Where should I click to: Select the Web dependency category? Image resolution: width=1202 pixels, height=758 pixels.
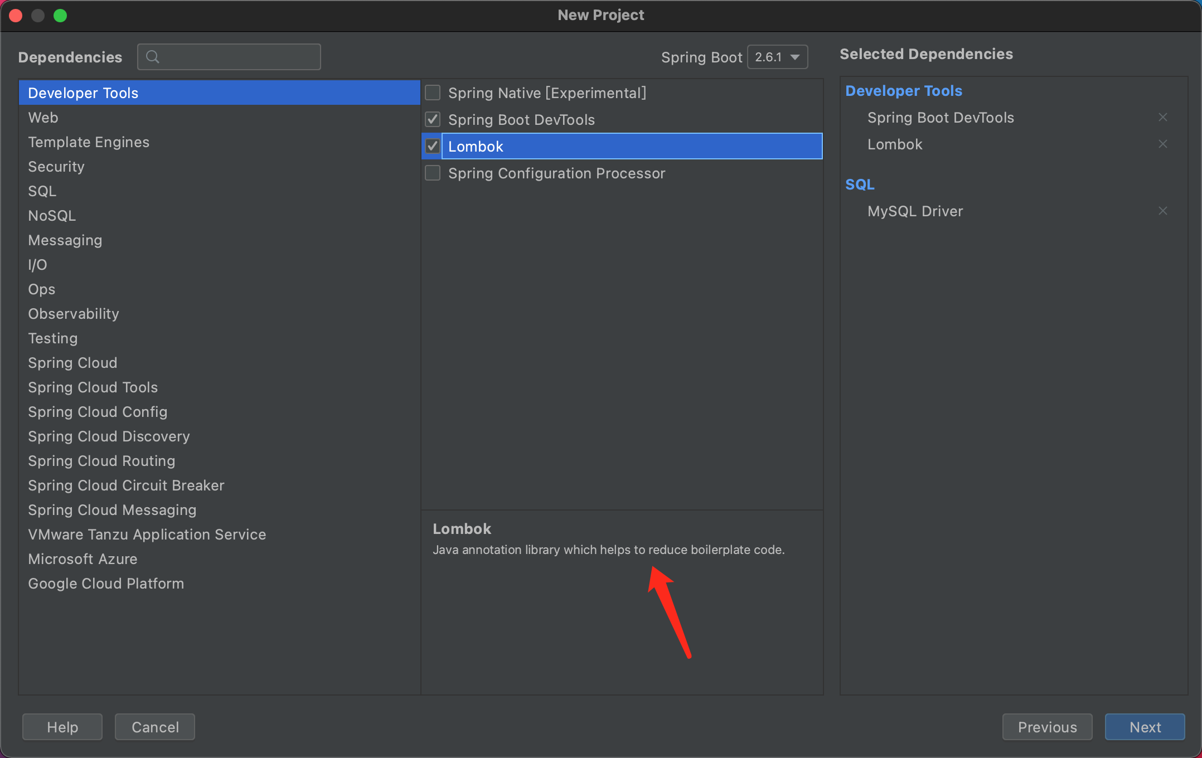[x=43, y=118]
